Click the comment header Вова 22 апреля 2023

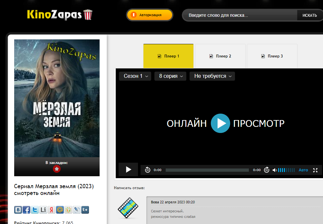click(173, 202)
